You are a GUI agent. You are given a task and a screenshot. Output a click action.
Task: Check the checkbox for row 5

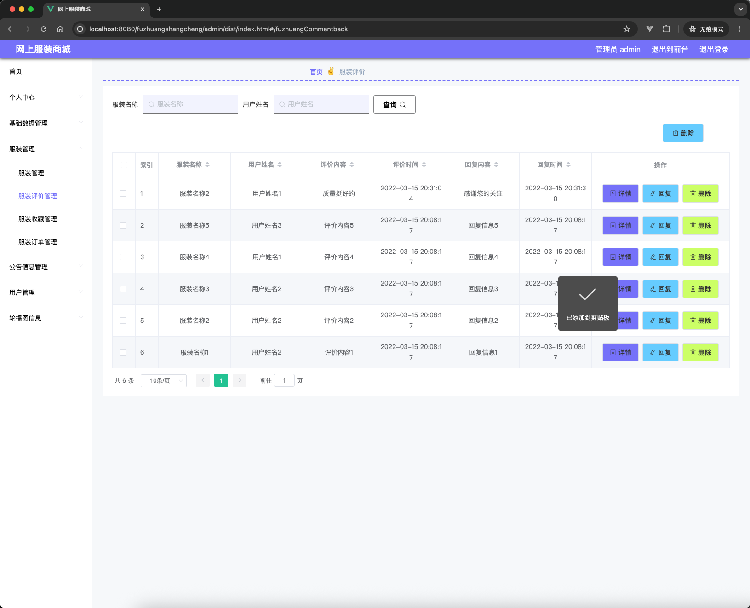pos(123,321)
